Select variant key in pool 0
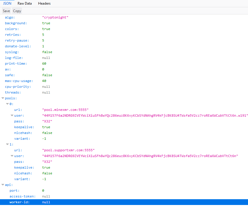The width and height of the screenshot is (248, 207). point(22,139)
